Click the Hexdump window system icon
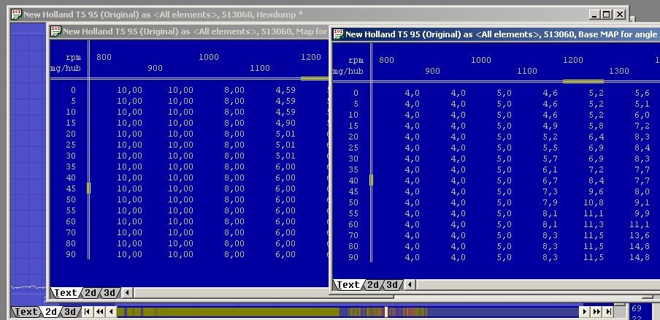 [15, 14]
